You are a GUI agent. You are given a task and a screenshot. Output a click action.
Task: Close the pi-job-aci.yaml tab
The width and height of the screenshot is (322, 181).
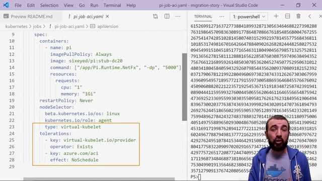point(107,17)
